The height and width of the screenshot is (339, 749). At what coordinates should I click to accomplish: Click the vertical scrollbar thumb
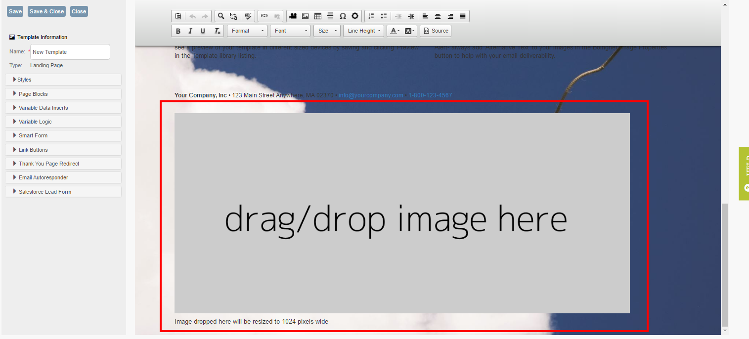725,264
